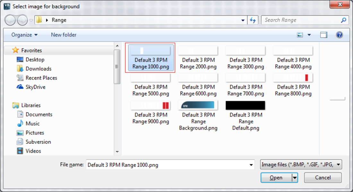This screenshot has height=192, width=353.
Task: Click the Downloads folder icon
Action: point(20,68)
